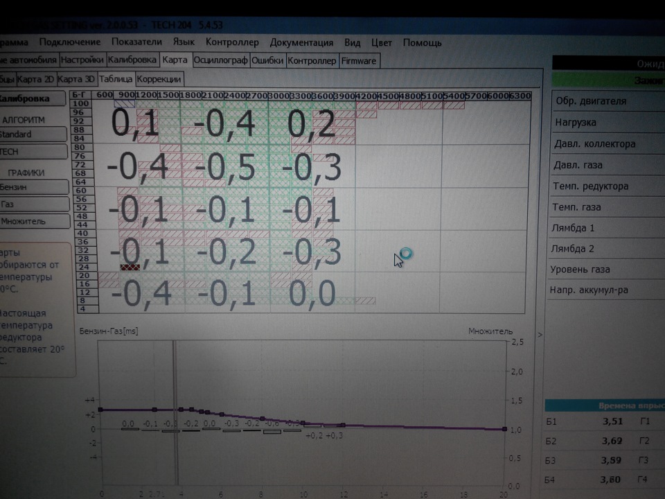
Task: Click the 100 load row header
Action: [80, 103]
